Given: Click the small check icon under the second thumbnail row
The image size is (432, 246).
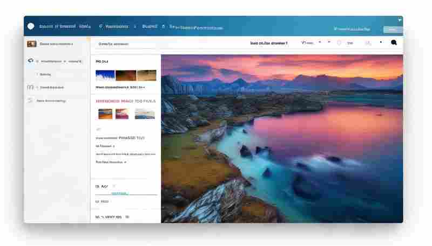Looking at the screenshot, I should 98,129.
